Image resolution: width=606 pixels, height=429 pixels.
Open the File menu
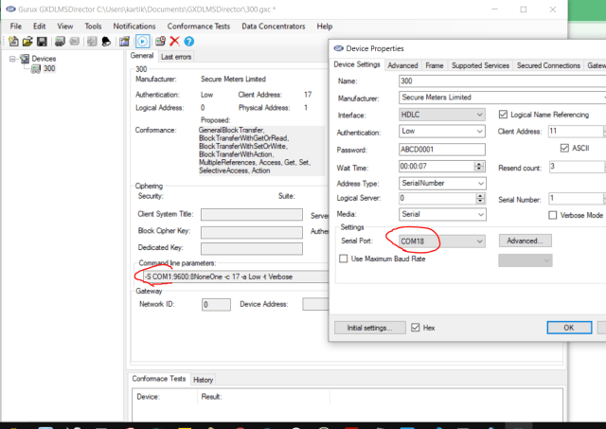(x=16, y=27)
